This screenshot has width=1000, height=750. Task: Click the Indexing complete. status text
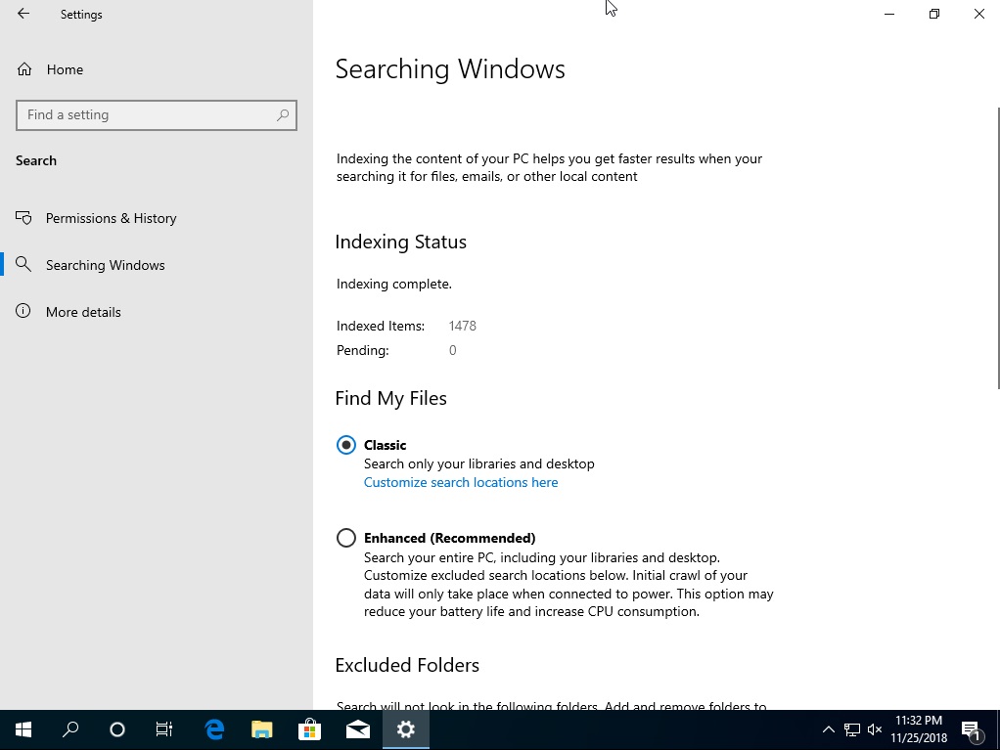pyautogui.click(x=393, y=284)
